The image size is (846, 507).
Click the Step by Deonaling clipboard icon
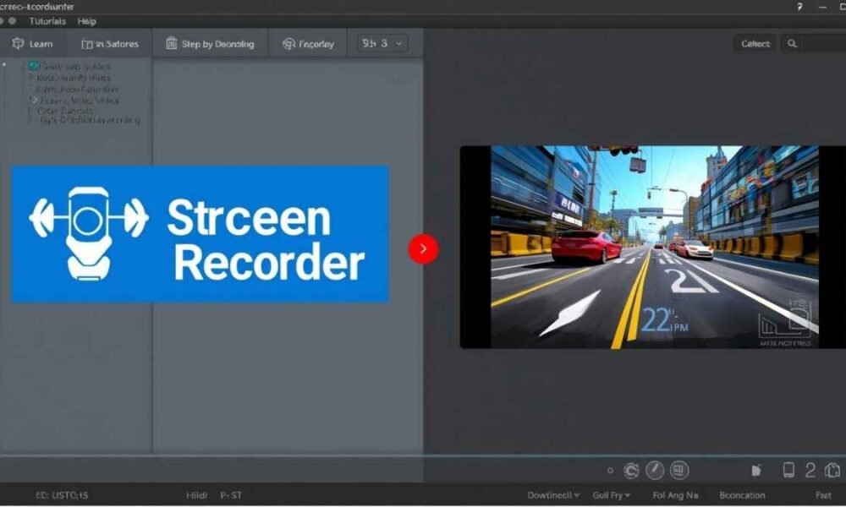point(173,43)
